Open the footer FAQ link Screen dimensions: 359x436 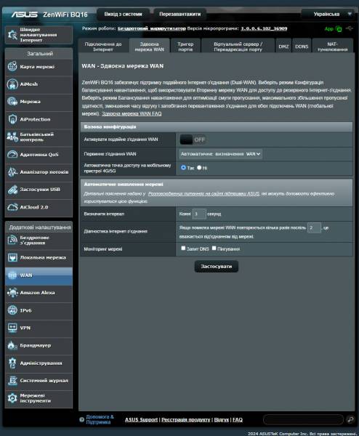238,419
